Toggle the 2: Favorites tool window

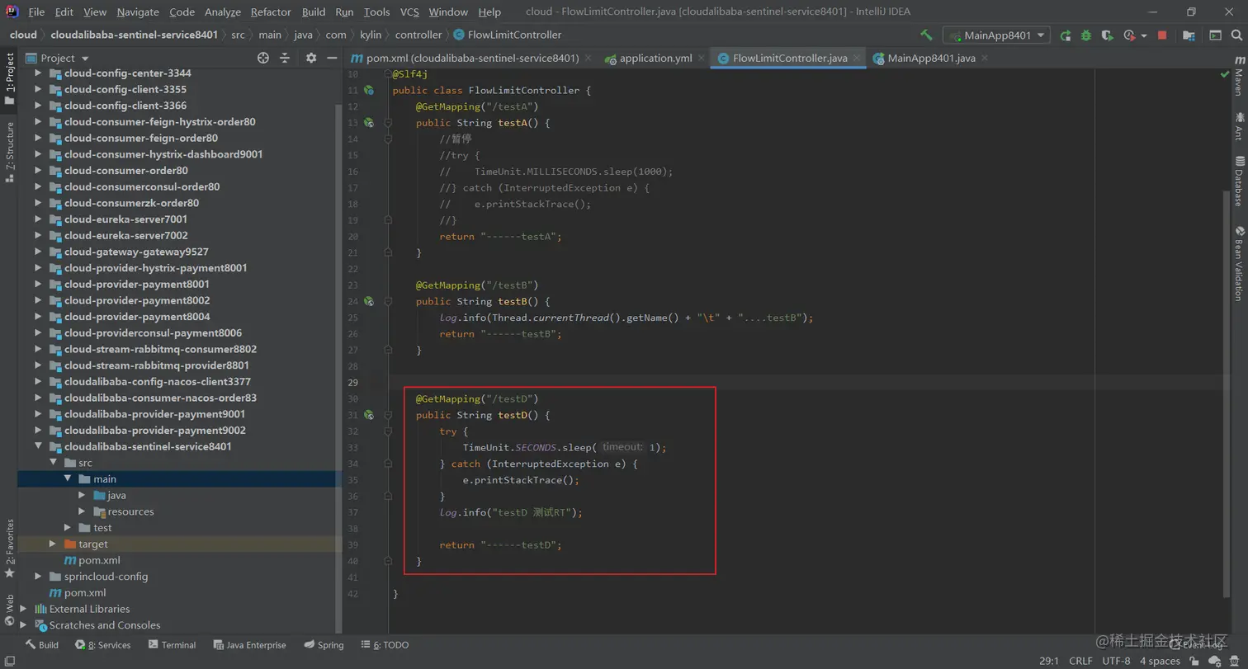(9, 548)
